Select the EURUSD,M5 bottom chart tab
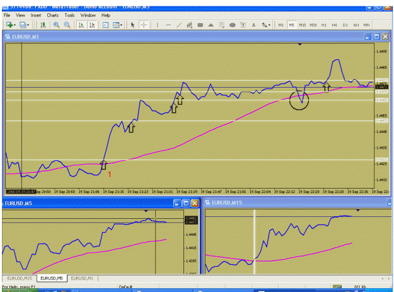 tap(52, 278)
